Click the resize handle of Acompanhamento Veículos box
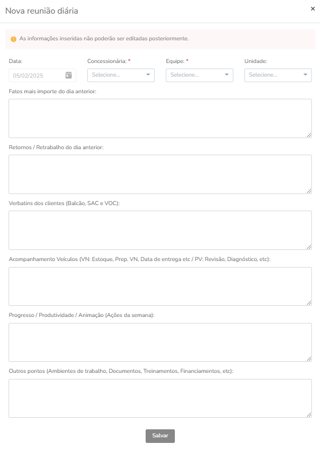 309,303
